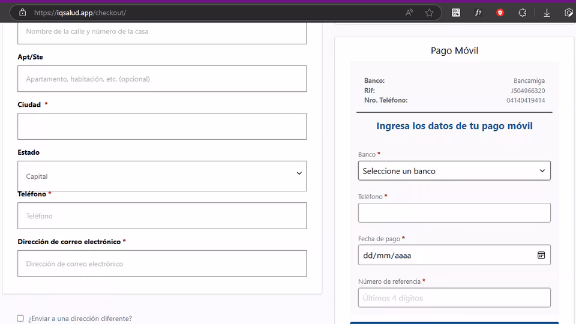Open the calendar picker in Fecha de pago
This screenshot has width=576, height=324.
541,255
